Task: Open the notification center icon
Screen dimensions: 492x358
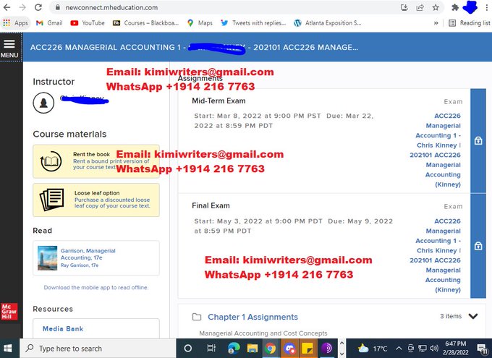Action: click(x=482, y=349)
